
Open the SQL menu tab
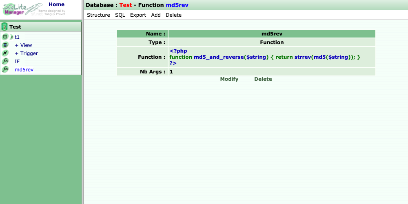pos(120,15)
